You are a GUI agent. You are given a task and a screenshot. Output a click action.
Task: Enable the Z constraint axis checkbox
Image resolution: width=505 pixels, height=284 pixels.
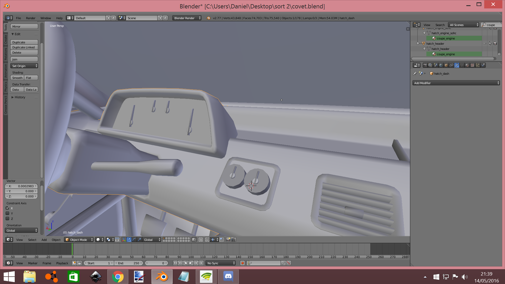[x=7, y=219]
